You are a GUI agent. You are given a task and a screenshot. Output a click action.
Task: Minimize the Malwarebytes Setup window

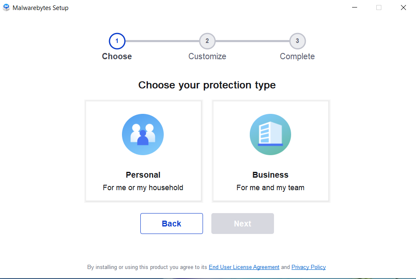355,8
